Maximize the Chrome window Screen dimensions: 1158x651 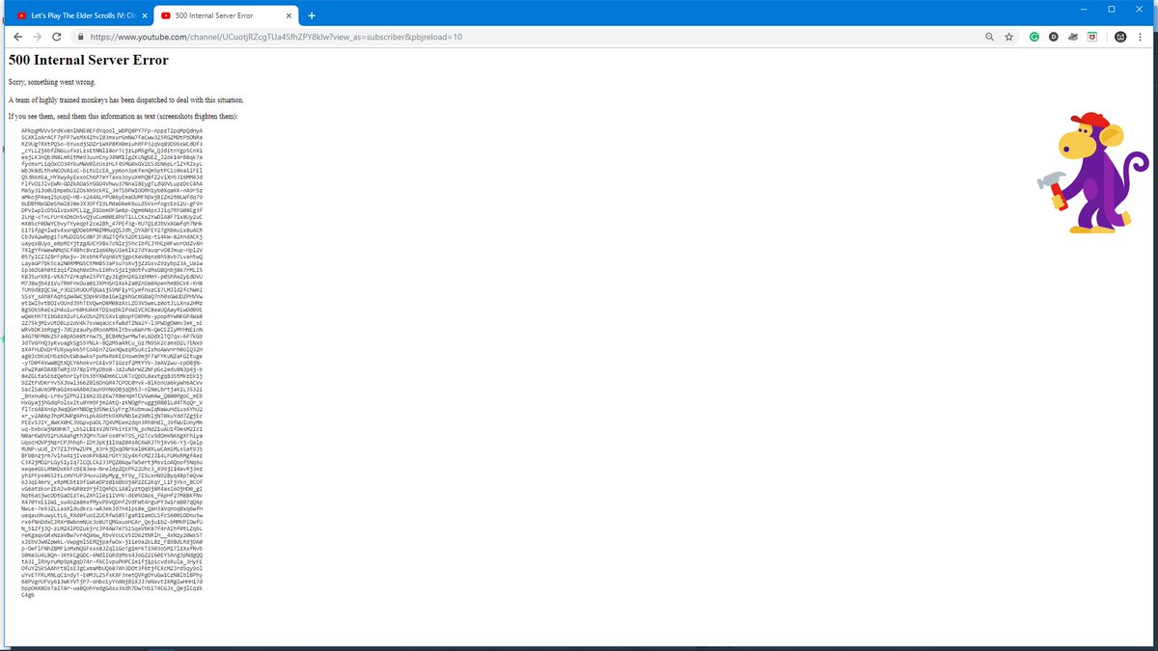[1112, 9]
